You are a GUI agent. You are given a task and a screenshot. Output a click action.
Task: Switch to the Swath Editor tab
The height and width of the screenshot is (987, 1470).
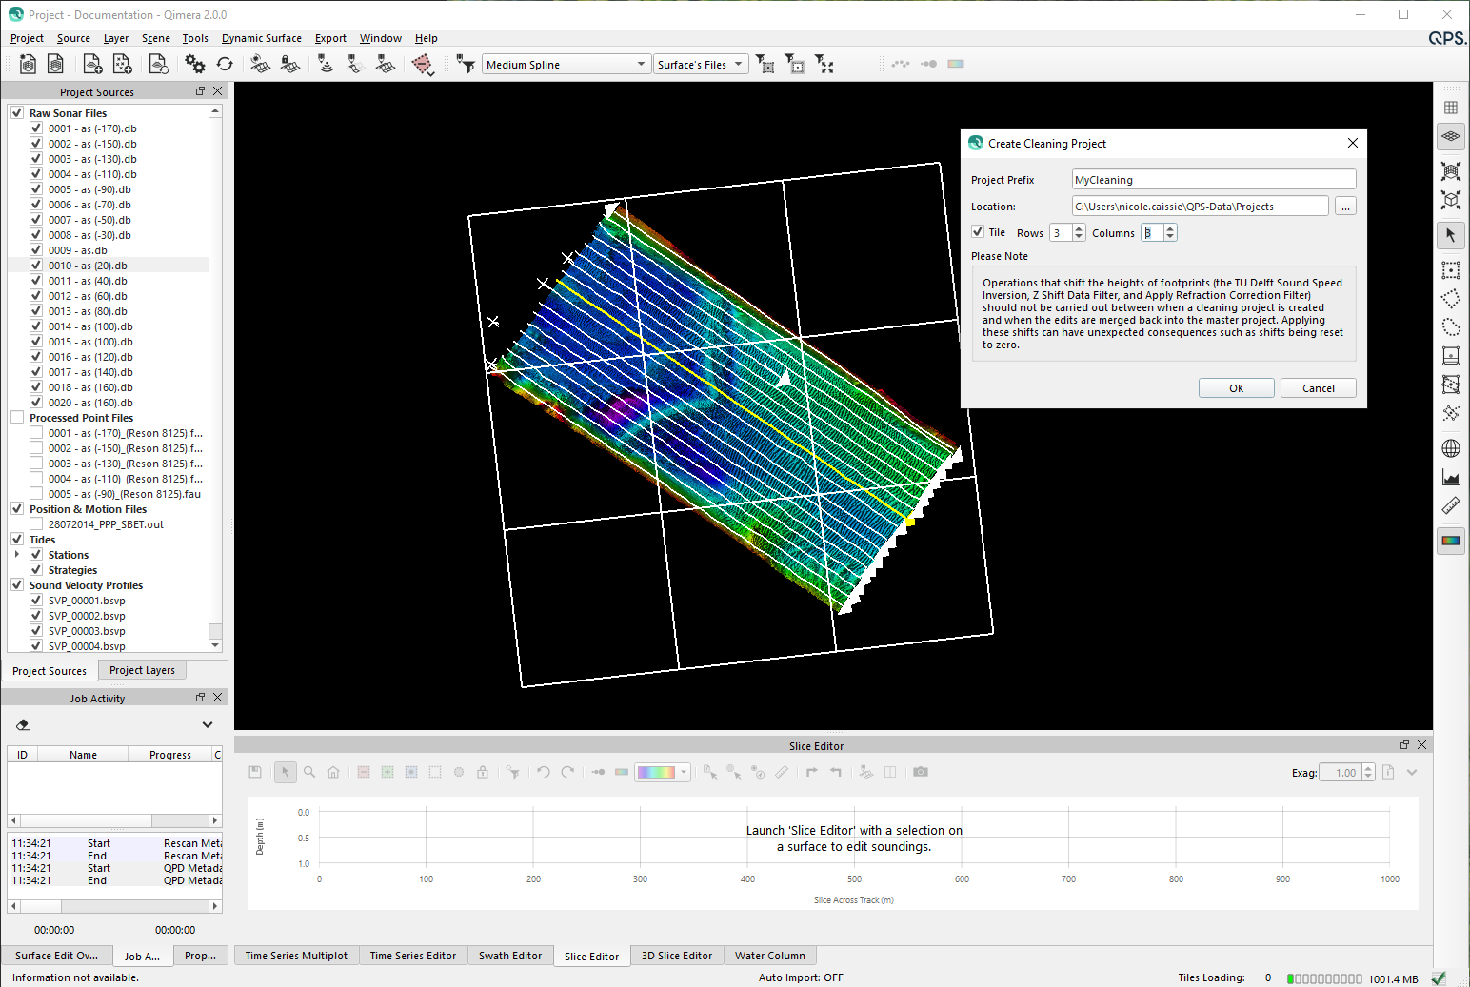pos(509,956)
